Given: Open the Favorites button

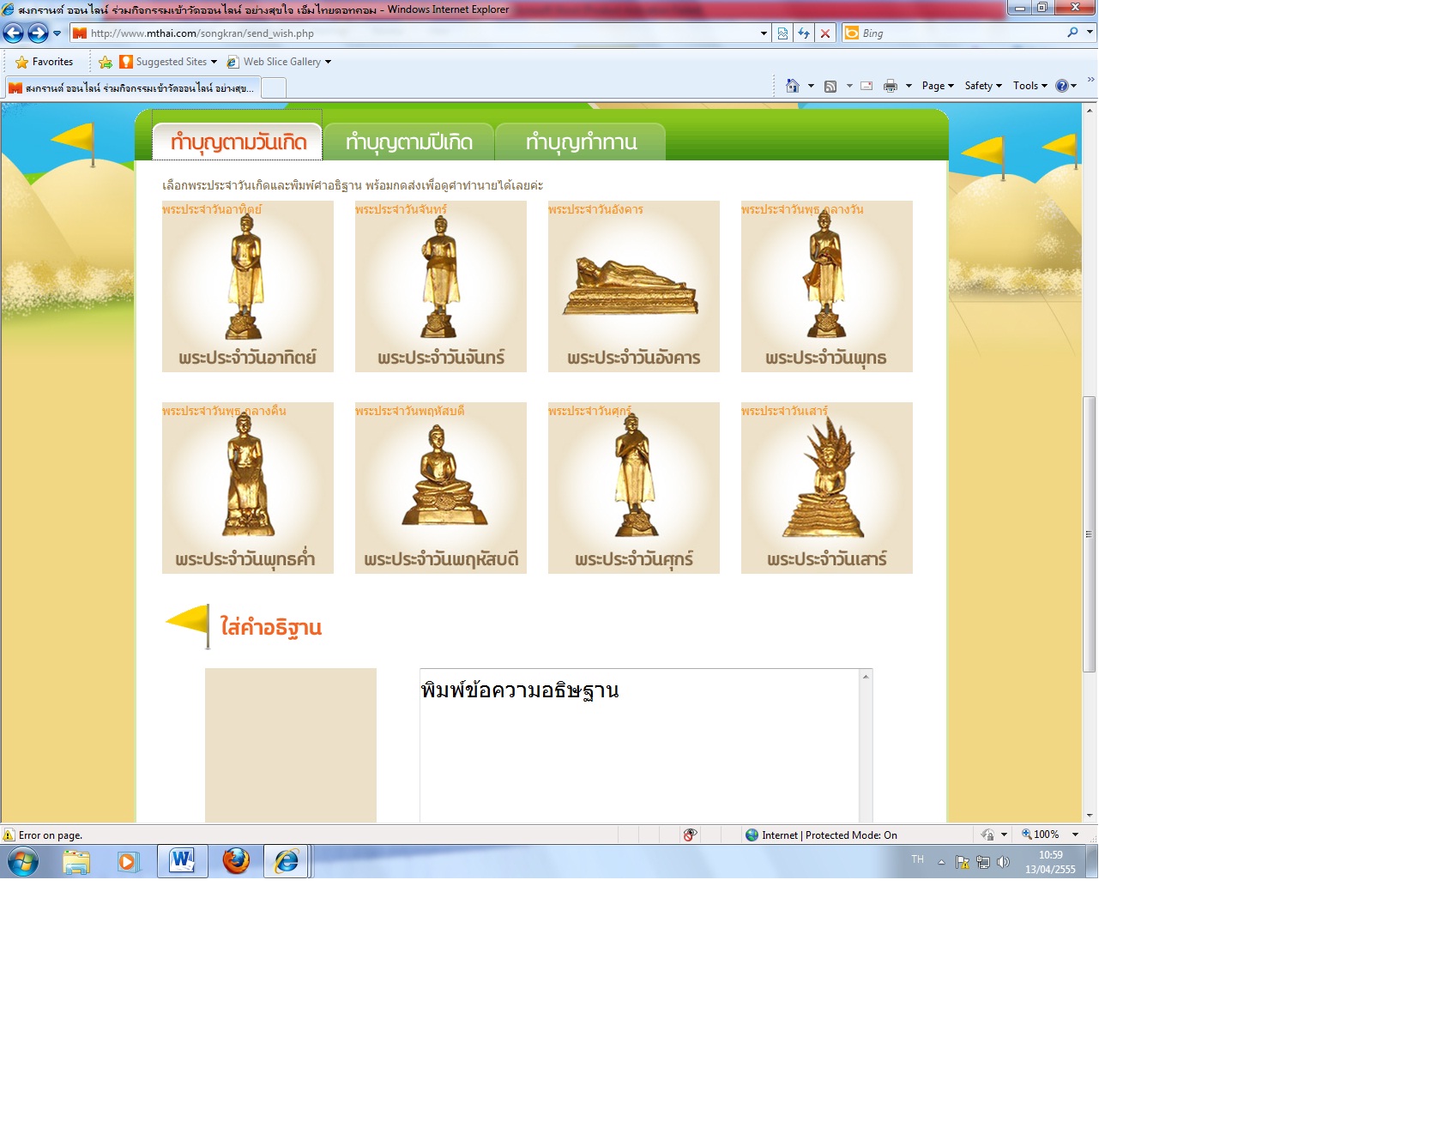Looking at the screenshot, I should pos(45,62).
